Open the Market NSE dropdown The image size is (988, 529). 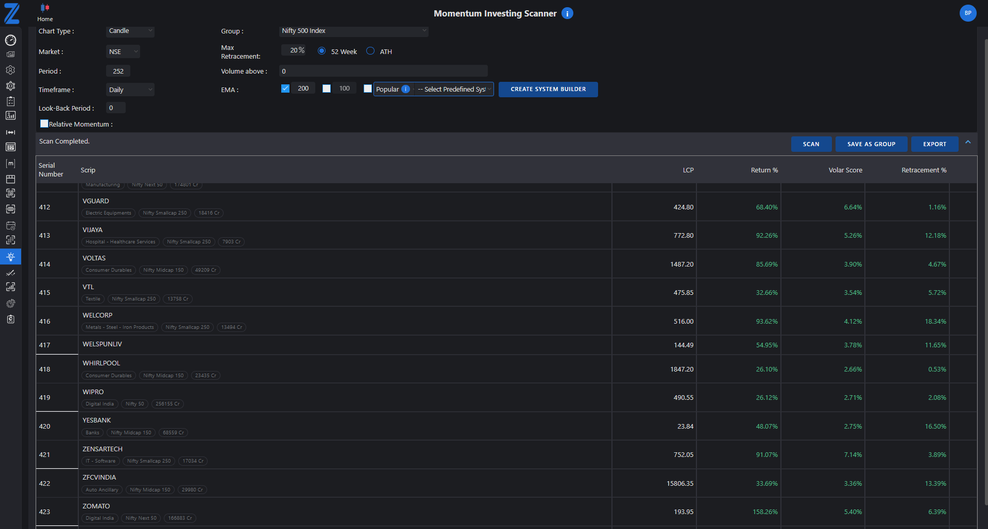point(123,51)
